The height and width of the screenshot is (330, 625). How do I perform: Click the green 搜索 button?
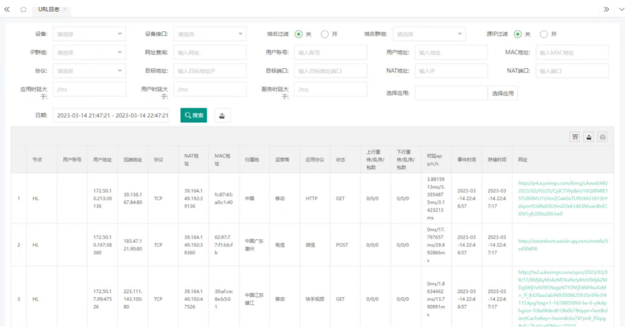pyautogui.click(x=194, y=115)
